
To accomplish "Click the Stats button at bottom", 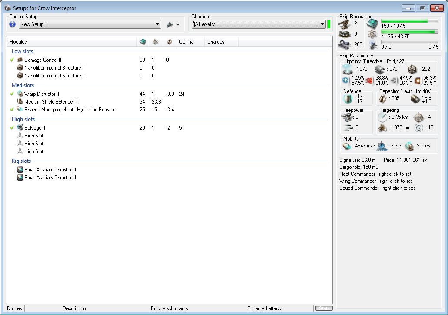I will point(324,308).
